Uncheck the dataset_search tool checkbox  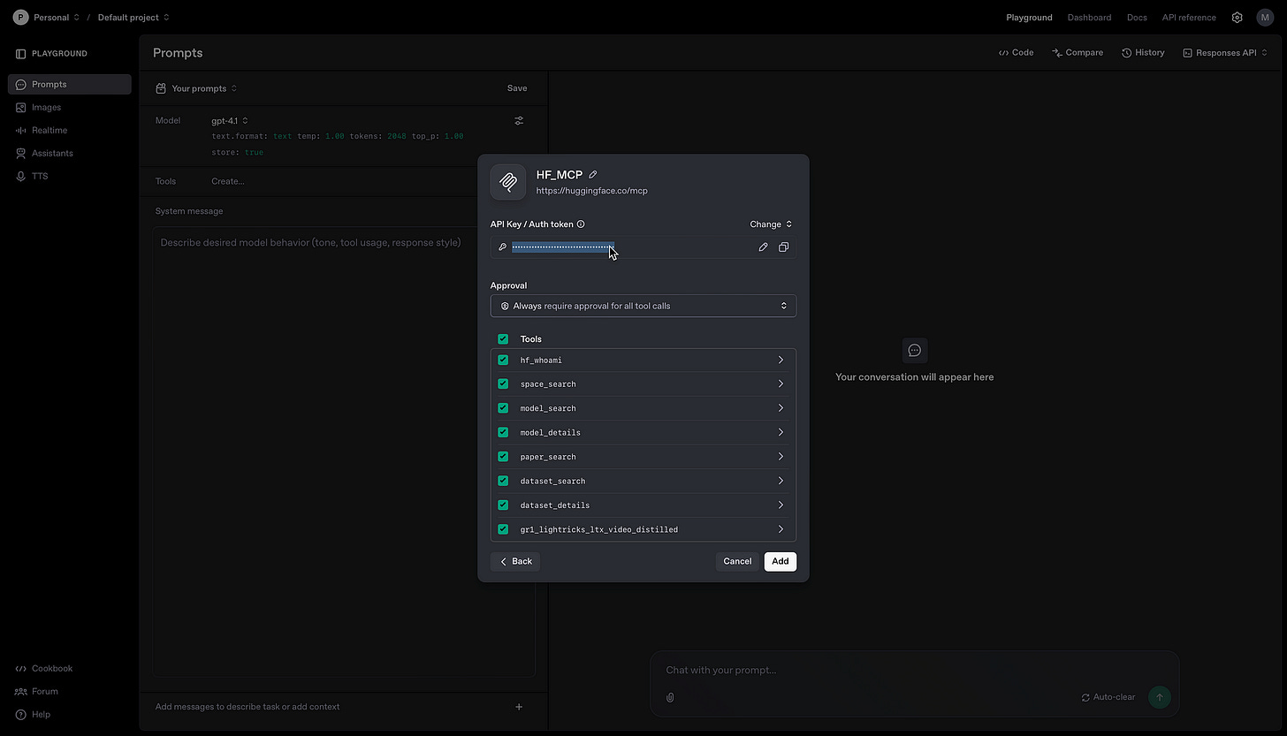[503, 482]
